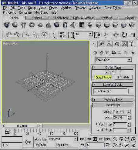Click the Length Segs input field

coord(120,124)
